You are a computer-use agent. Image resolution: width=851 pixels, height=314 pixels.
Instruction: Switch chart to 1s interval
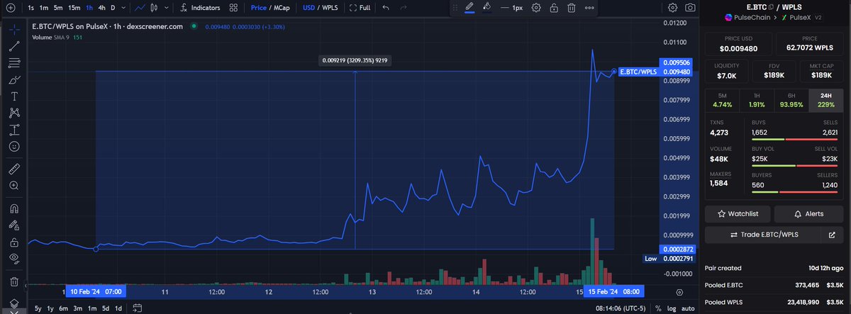tap(31, 8)
